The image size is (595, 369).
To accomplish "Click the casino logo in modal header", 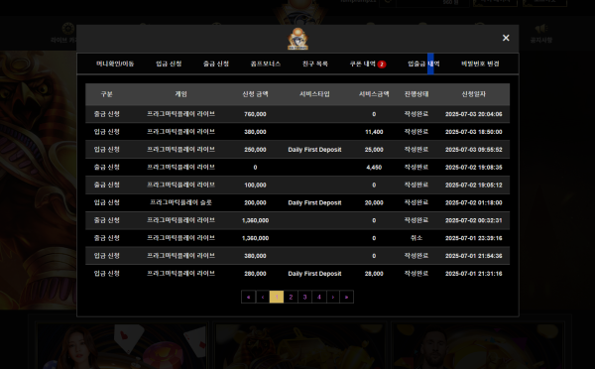I will 297,39.
